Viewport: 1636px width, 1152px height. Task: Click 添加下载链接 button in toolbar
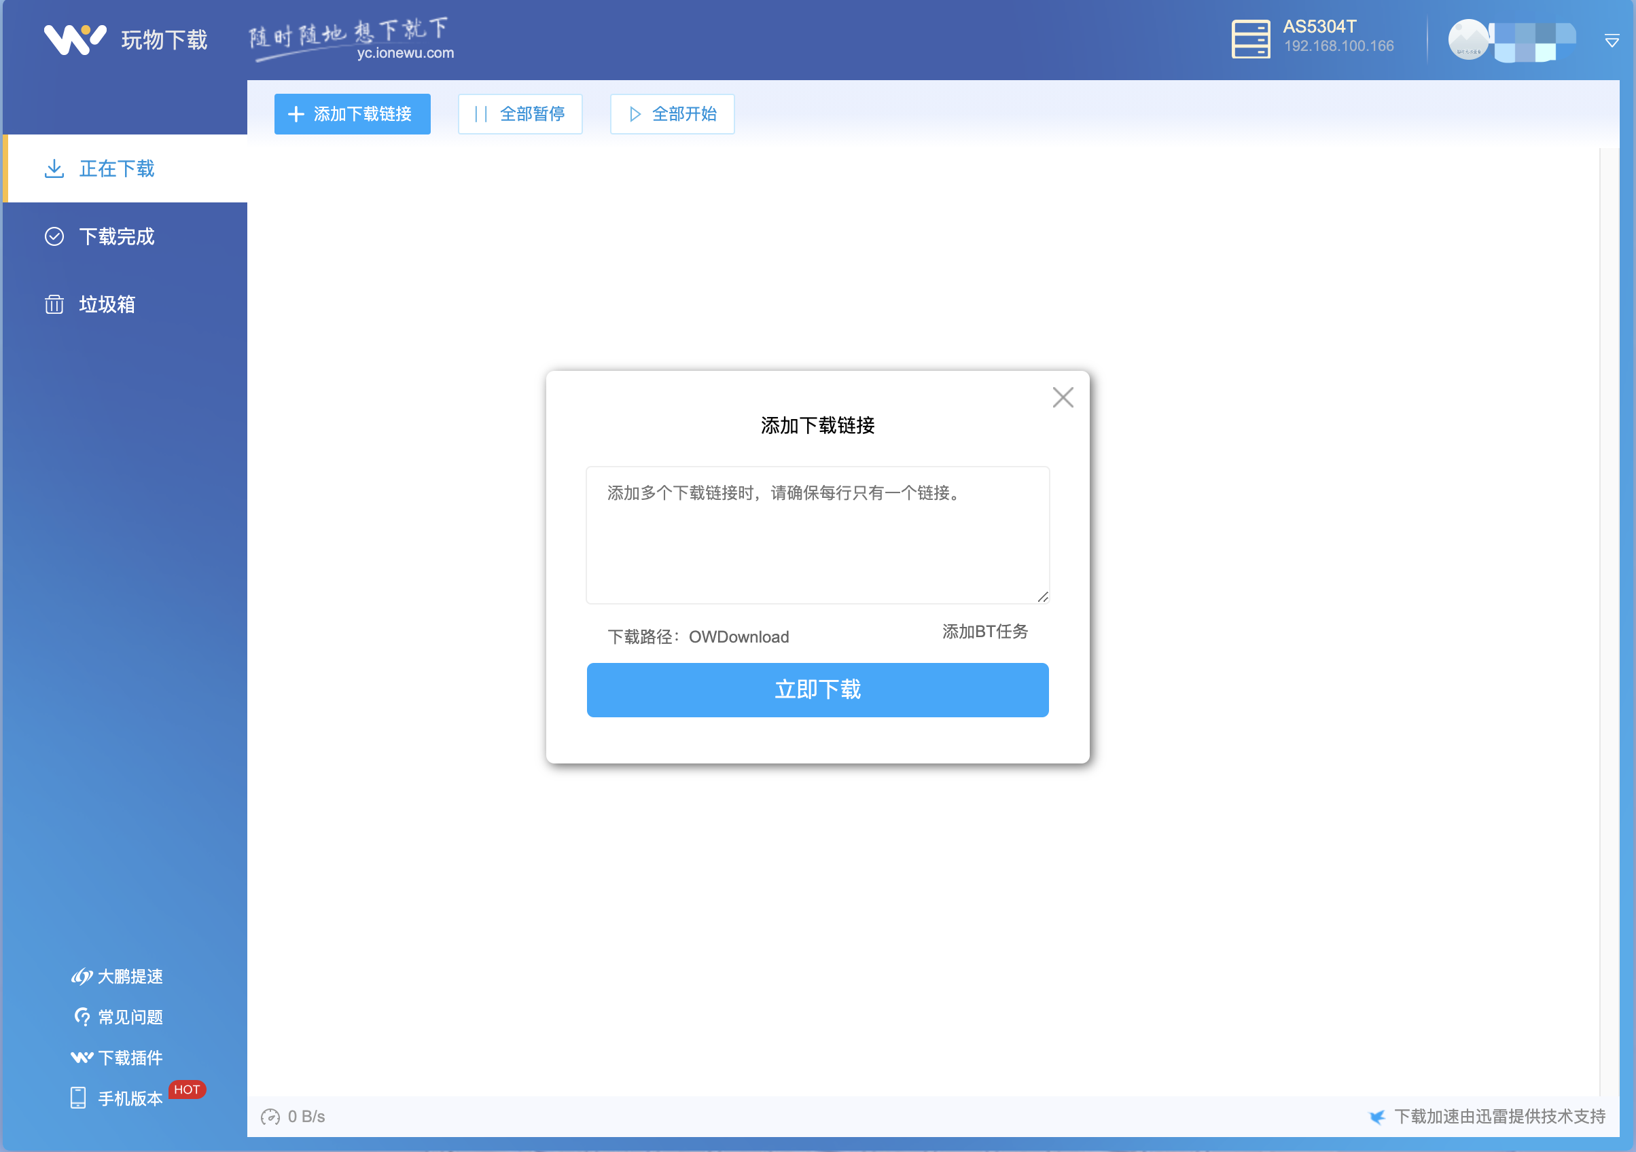coord(352,114)
